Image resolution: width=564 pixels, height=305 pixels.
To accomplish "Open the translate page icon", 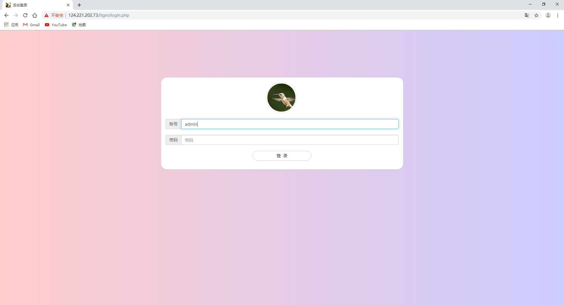I will coord(527,15).
